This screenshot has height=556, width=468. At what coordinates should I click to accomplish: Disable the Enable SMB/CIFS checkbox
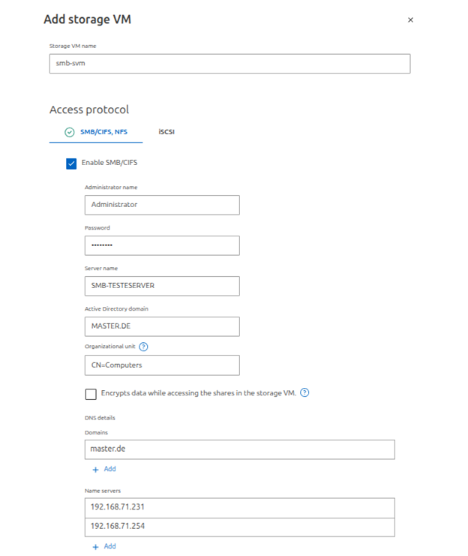click(x=71, y=163)
